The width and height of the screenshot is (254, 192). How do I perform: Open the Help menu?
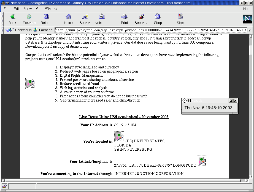[247, 9]
